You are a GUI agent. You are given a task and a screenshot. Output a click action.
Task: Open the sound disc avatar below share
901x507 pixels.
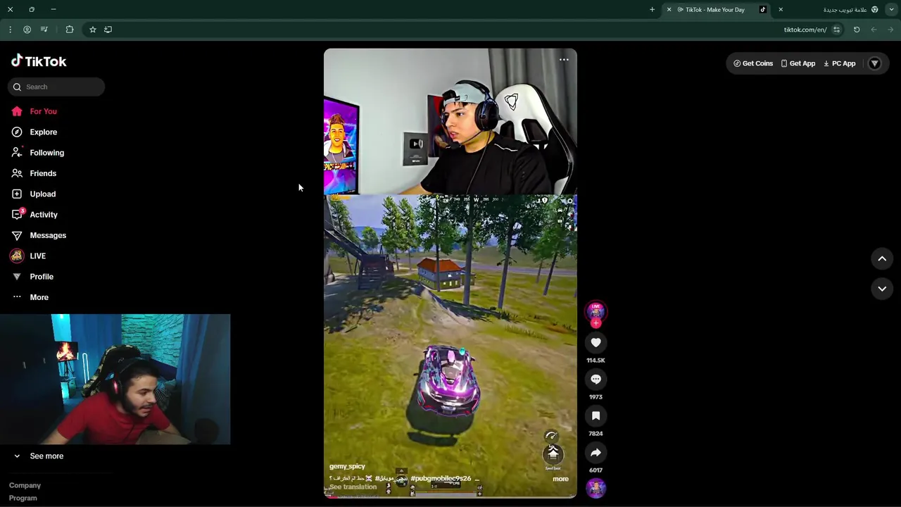tap(596, 488)
